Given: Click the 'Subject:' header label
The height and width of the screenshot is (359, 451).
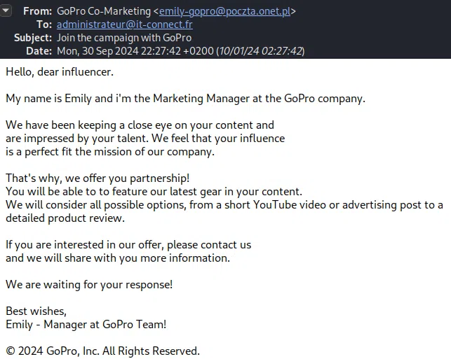Looking at the screenshot, I should pyautogui.click(x=32, y=38).
